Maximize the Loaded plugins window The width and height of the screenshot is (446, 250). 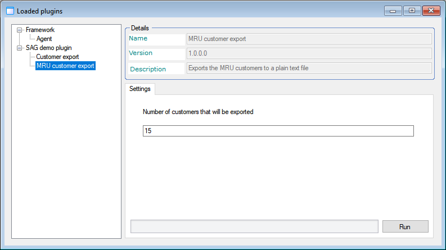click(411, 11)
